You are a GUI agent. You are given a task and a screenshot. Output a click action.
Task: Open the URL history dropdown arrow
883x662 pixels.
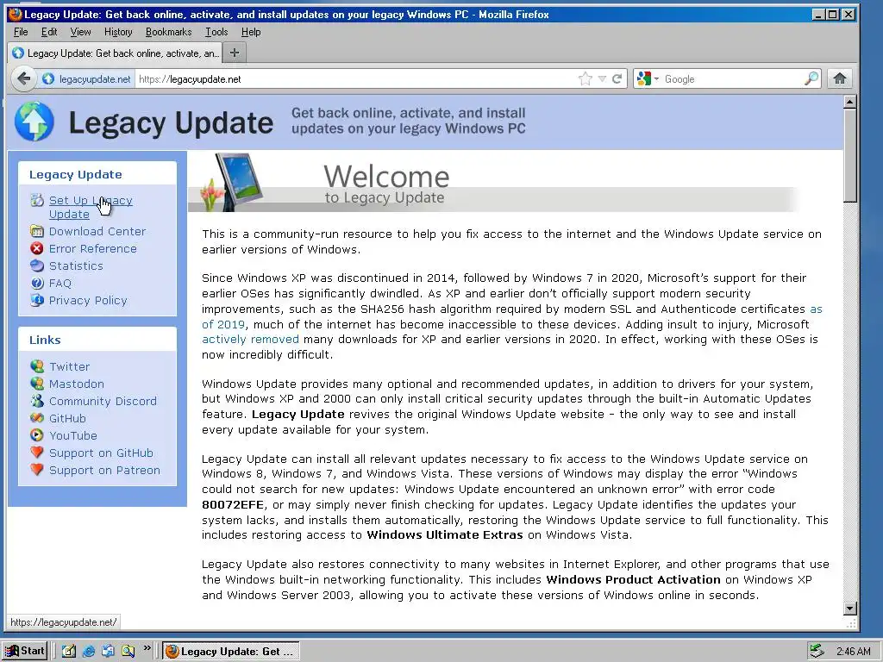pyautogui.click(x=602, y=78)
